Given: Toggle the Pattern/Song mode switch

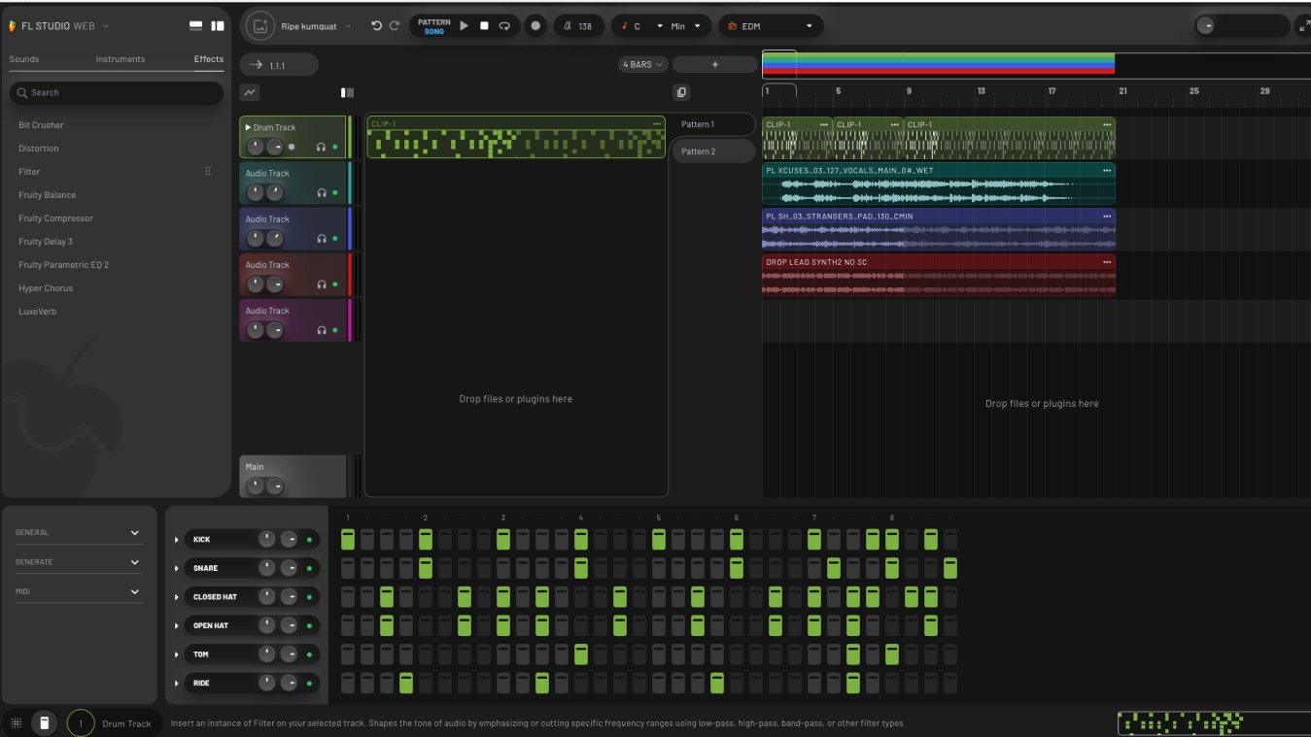Looking at the screenshot, I should 433,26.
